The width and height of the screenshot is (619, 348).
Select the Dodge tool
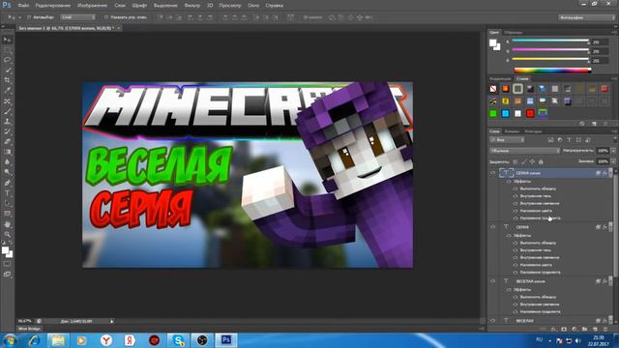[7, 172]
